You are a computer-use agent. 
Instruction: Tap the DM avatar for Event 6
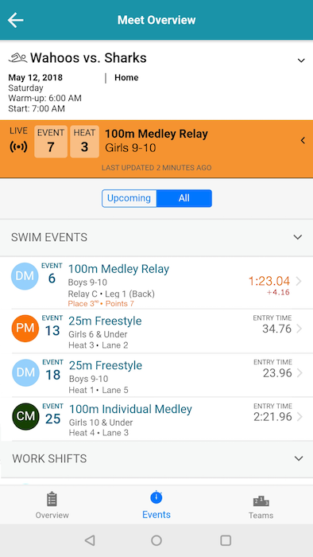(25, 276)
